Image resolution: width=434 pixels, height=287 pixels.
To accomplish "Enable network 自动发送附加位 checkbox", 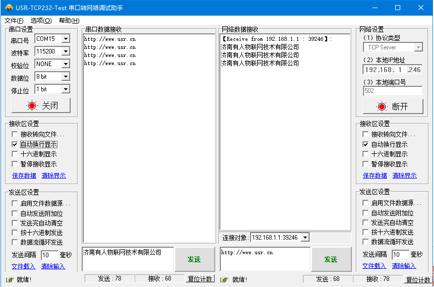I will click(365, 213).
